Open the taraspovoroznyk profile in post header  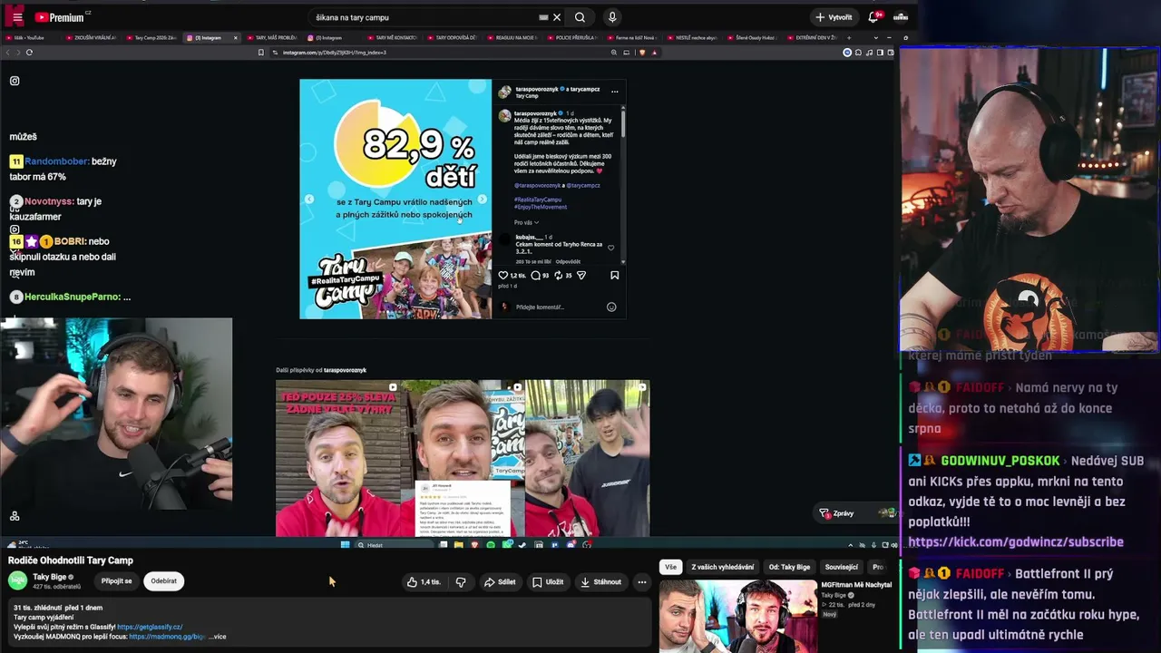click(x=536, y=89)
